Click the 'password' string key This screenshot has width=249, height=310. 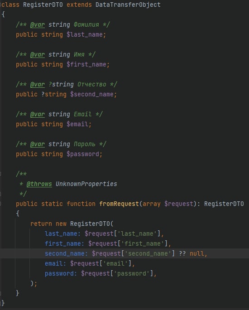132,274
